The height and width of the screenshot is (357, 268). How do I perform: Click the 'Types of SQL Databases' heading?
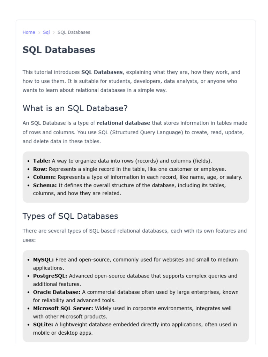point(70,216)
